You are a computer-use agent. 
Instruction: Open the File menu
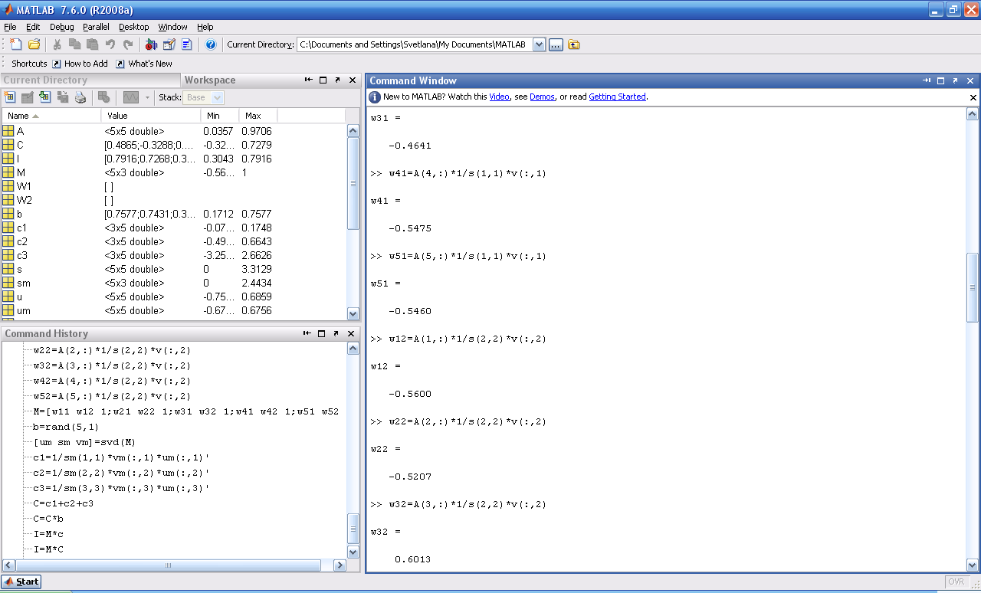[x=10, y=27]
